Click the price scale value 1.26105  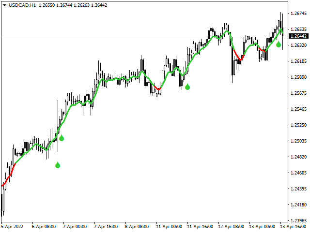298,61
